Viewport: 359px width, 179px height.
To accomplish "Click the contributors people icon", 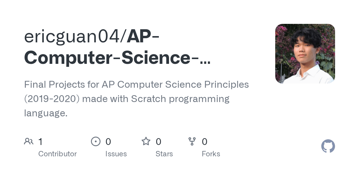I will tap(29, 141).
